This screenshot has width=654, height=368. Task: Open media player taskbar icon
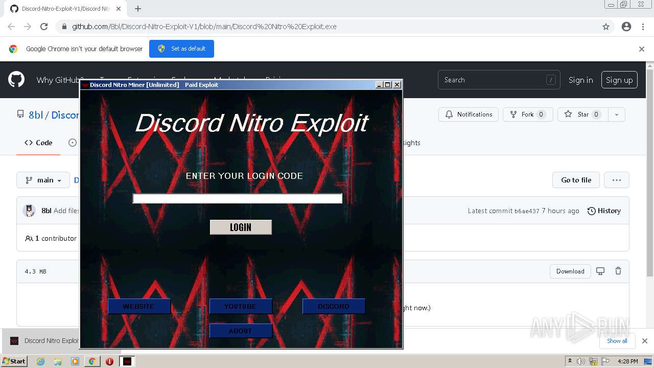pyautogui.click(x=75, y=361)
